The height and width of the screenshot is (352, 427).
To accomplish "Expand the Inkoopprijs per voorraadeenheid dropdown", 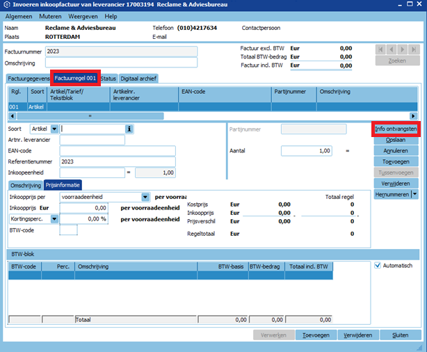I will 145,197.
